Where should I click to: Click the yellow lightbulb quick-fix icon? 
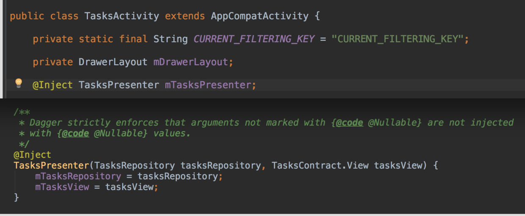click(19, 83)
